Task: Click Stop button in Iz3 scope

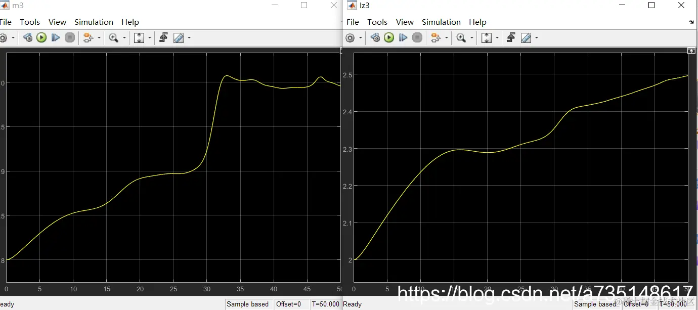Action: click(x=417, y=37)
